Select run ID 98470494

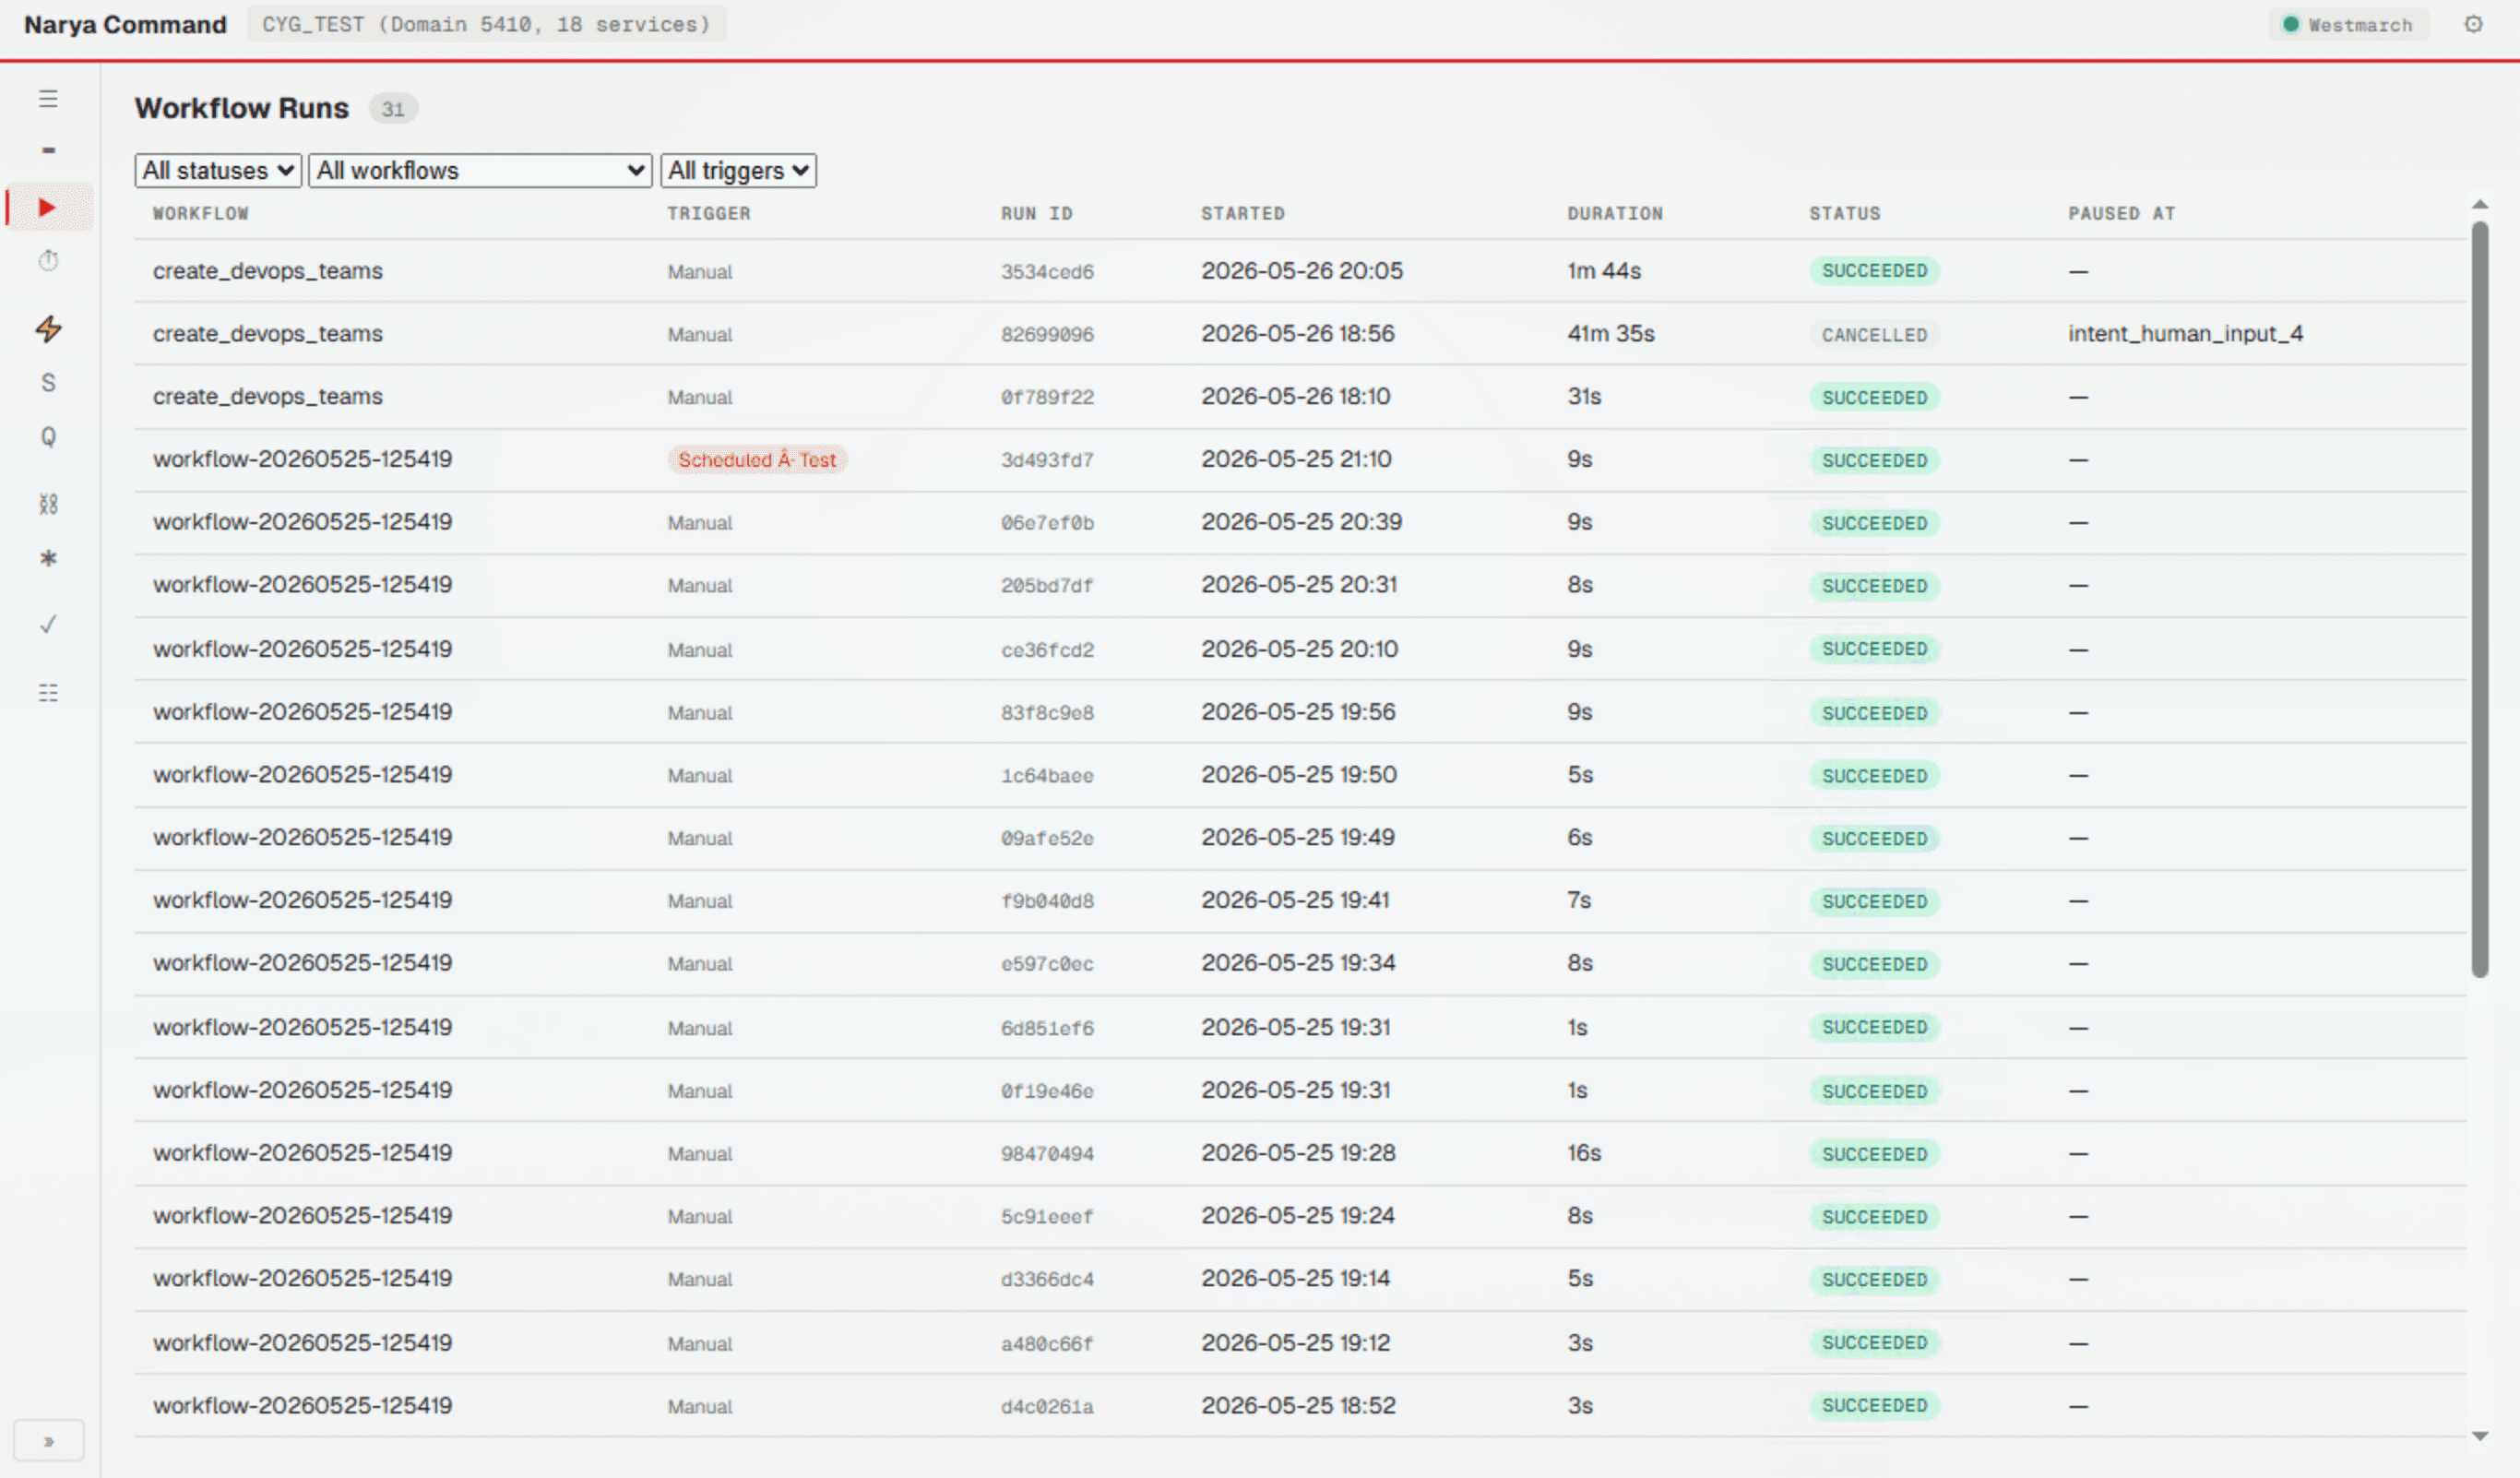pyautogui.click(x=1047, y=1154)
